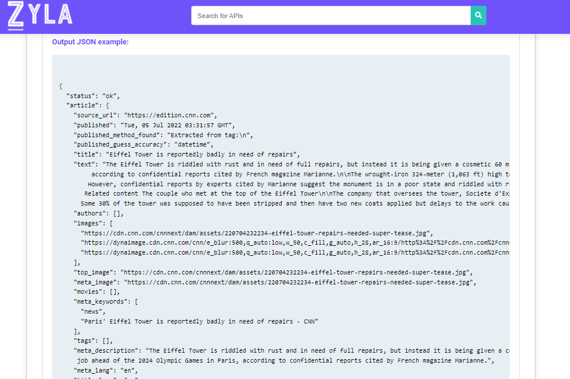Click the Search for APIs input field
This screenshot has height=379, width=570.
pyautogui.click(x=331, y=16)
